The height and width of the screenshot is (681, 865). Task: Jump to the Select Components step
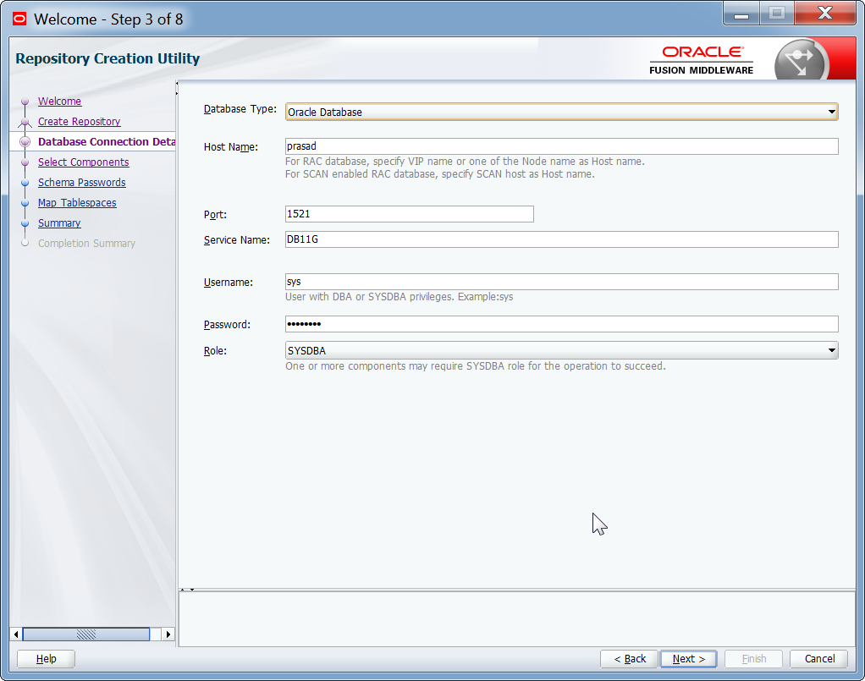[83, 162]
